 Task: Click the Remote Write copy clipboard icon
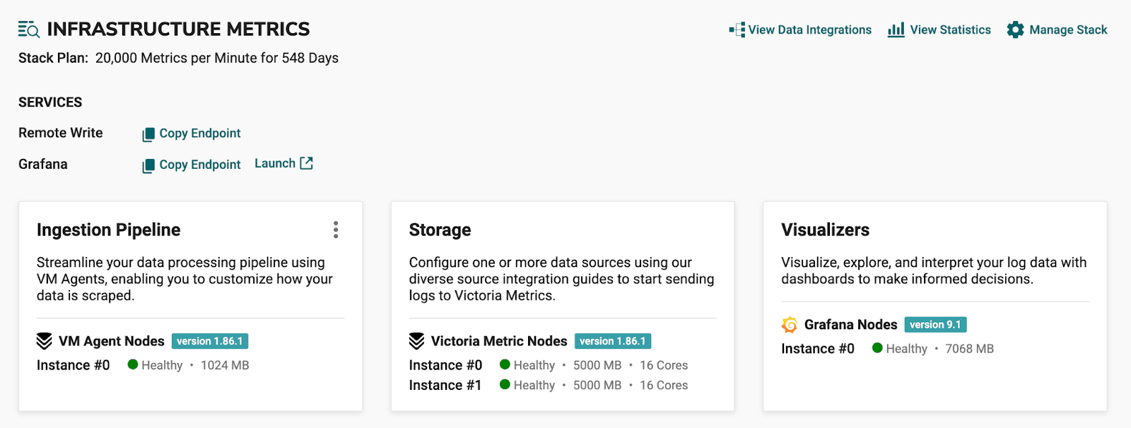pyautogui.click(x=148, y=134)
